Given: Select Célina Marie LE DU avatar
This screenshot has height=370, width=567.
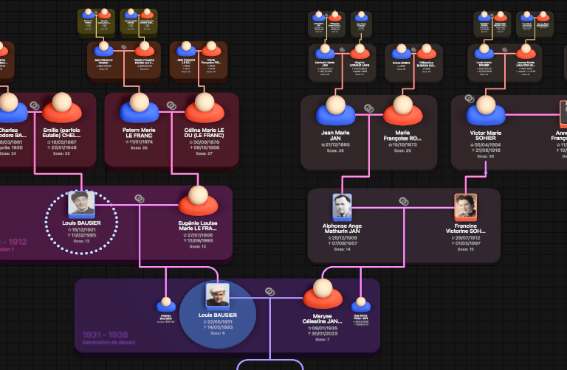Looking at the screenshot, I should click(205, 108).
